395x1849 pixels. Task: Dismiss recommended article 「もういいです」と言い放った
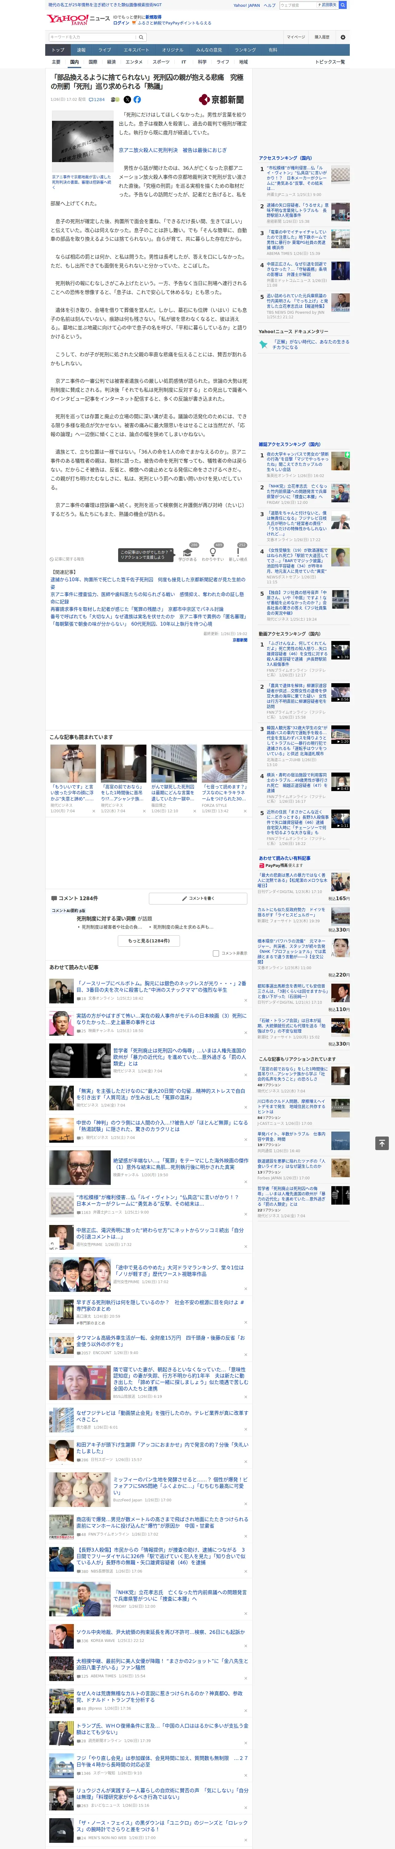94,811
